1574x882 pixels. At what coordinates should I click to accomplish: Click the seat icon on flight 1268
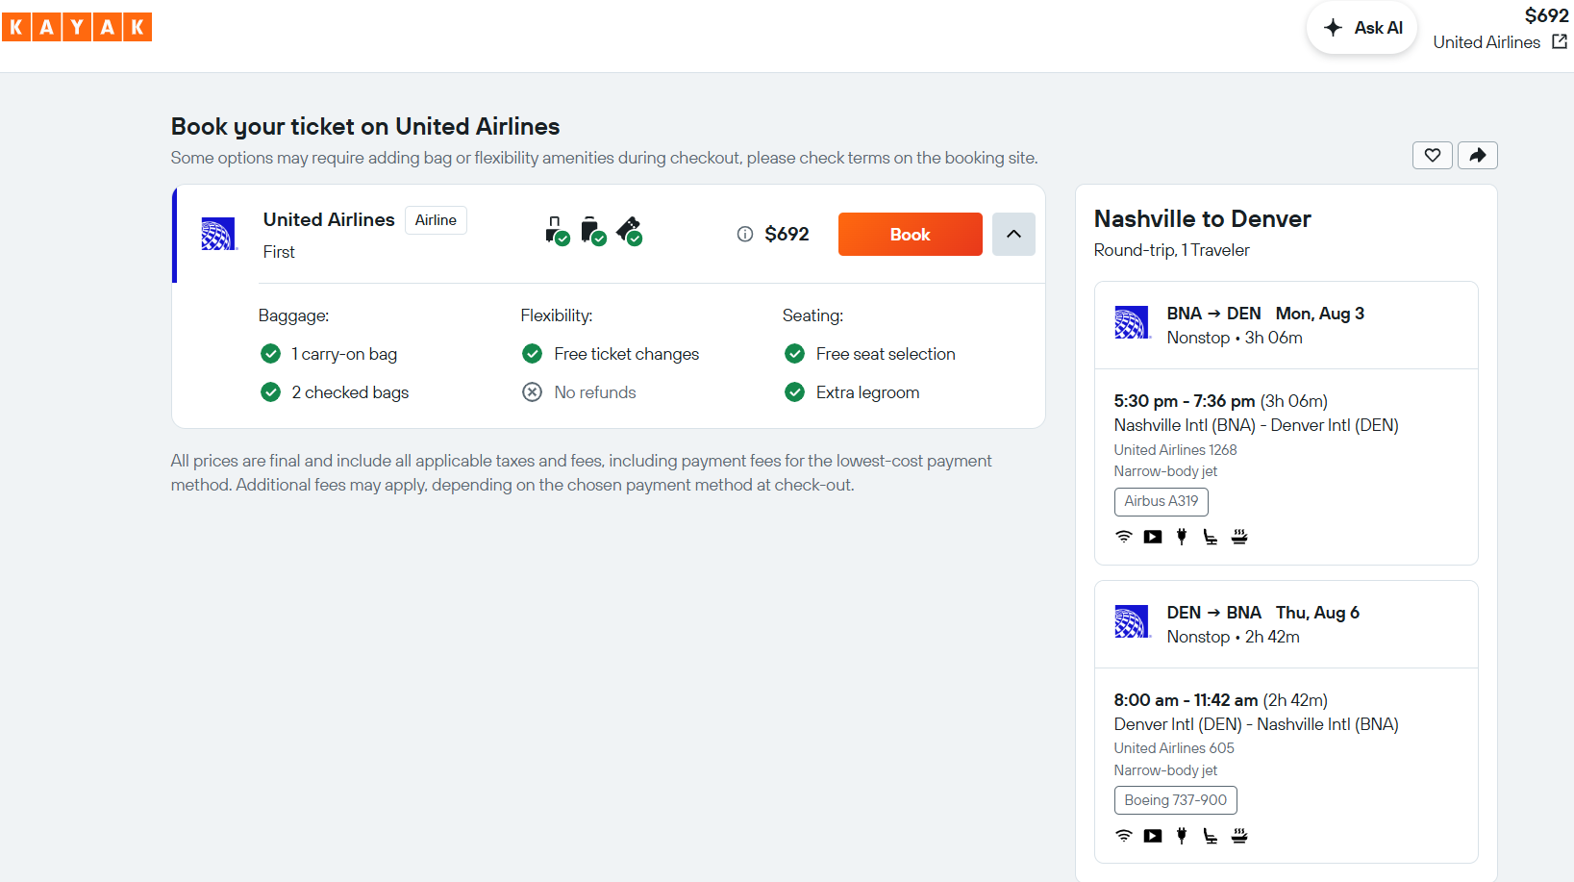1211,537
